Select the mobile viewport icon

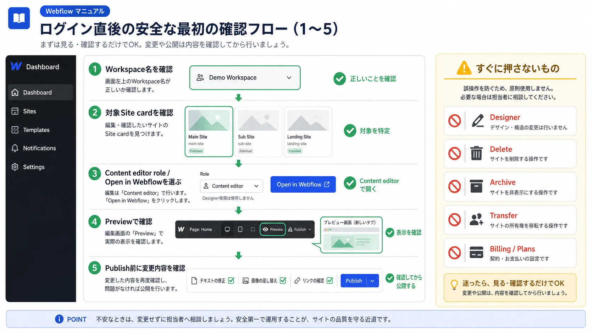pyautogui.click(x=253, y=229)
